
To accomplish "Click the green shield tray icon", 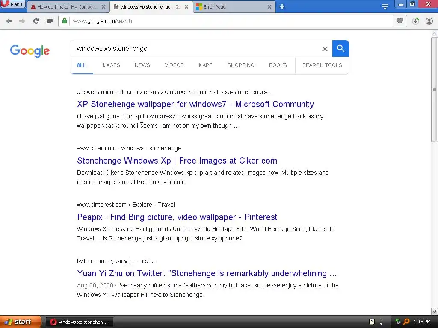I will pos(398,322).
